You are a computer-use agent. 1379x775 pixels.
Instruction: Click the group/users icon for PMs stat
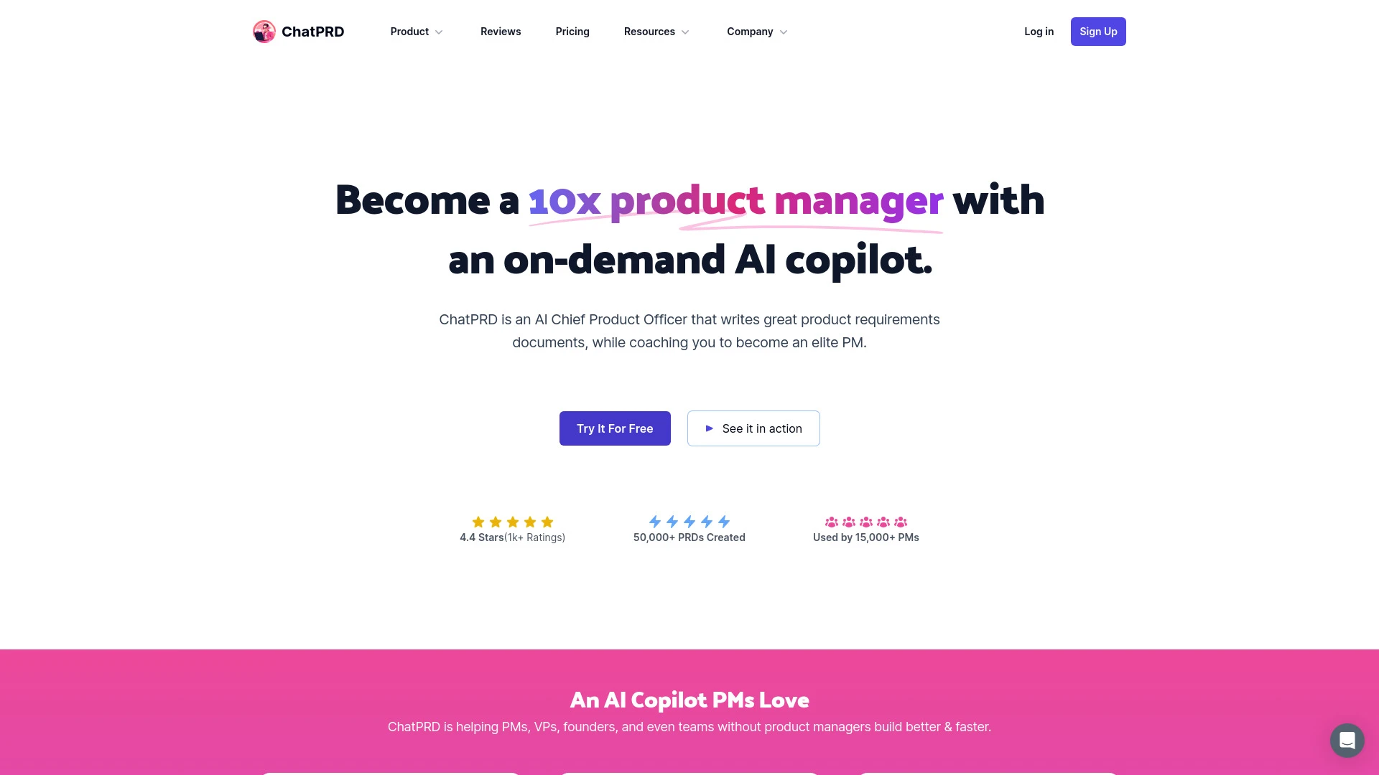[865, 522]
